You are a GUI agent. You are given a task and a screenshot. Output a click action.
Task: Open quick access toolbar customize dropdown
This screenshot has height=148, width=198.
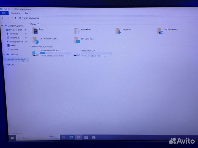12,9
